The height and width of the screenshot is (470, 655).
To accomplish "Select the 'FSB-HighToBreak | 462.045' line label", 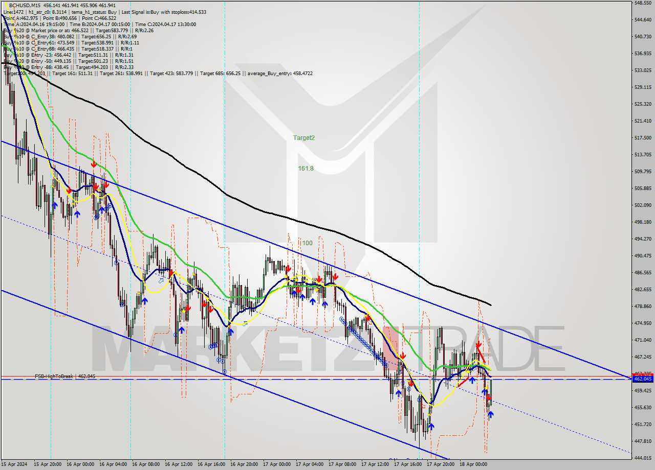I will click(x=65, y=376).
